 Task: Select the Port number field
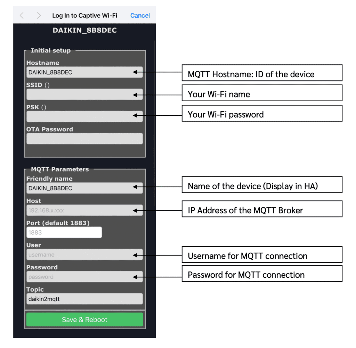[64, 232]
